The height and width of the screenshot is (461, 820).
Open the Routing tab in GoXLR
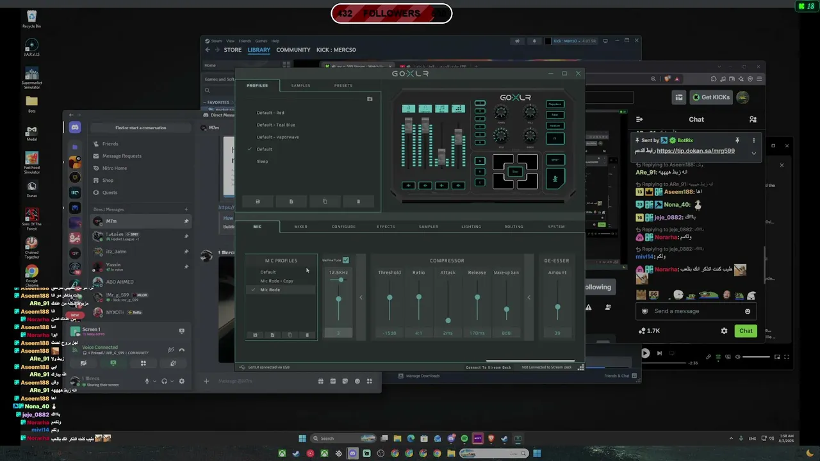514,227
